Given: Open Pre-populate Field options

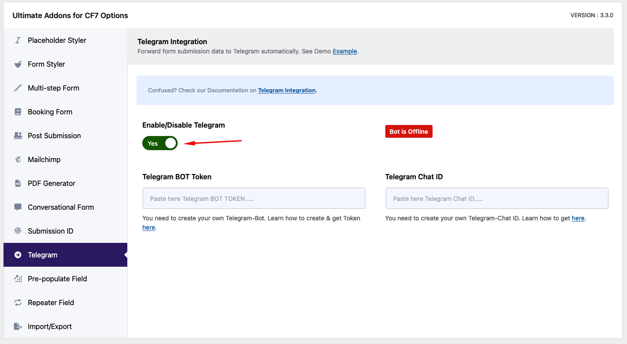Looking at the screenshot, I should (65, 279).
